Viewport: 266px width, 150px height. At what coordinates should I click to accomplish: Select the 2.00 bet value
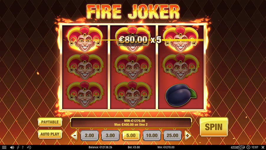coord(89,136)
